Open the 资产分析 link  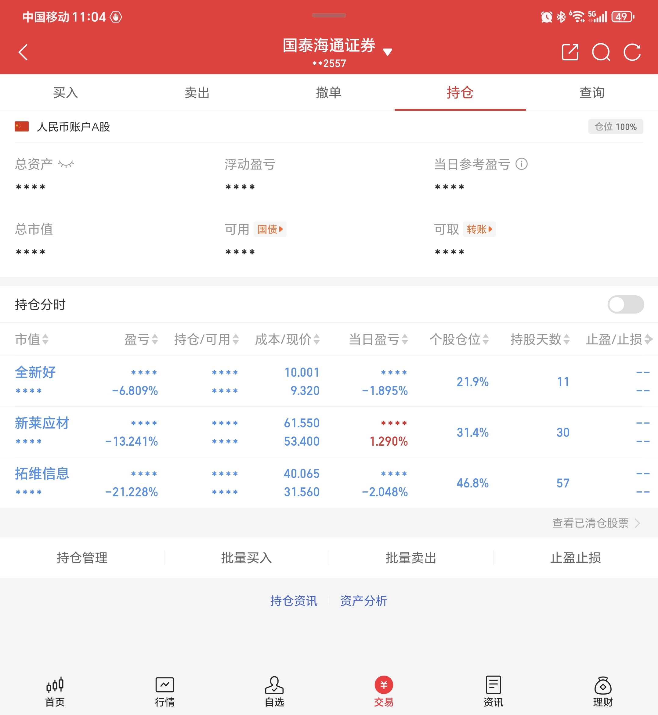point(363,600)
